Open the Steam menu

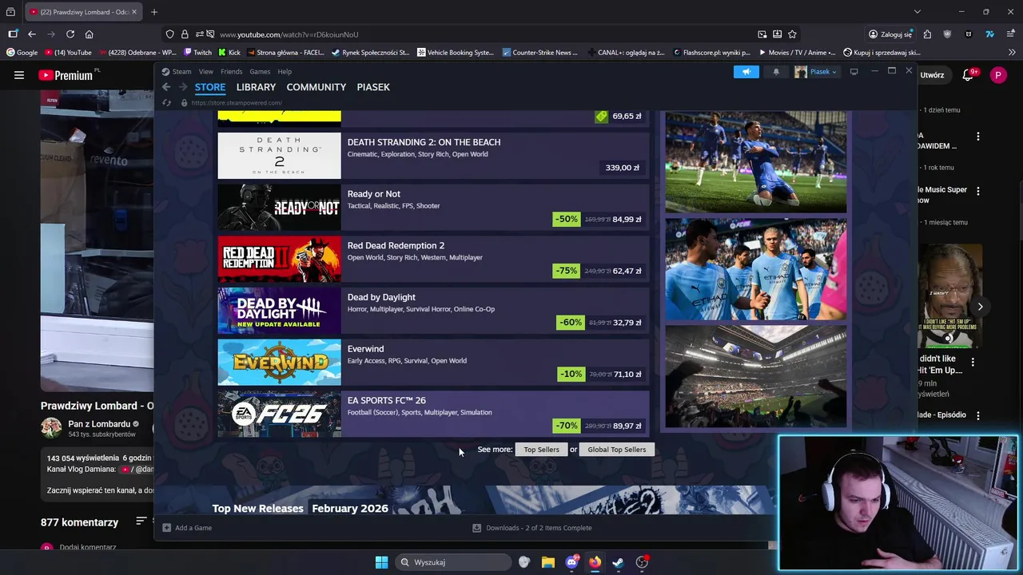pyautogui.click(x=177, y=72)
